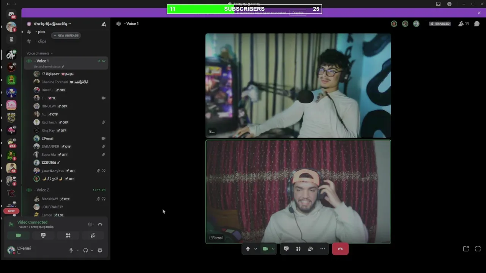Click invite members icon beside server name
486x273 pixels.
(x=104, y=24)
